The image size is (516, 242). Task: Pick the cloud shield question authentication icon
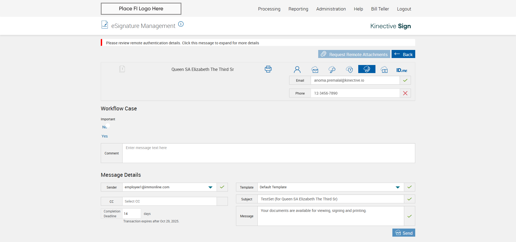[x=349, y=70]
